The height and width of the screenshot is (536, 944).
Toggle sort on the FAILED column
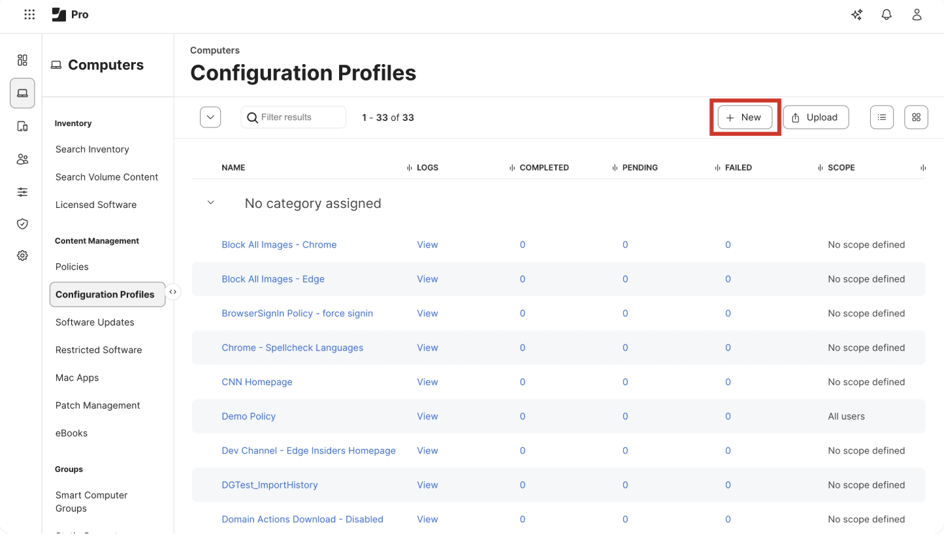(x=716, y=167)
